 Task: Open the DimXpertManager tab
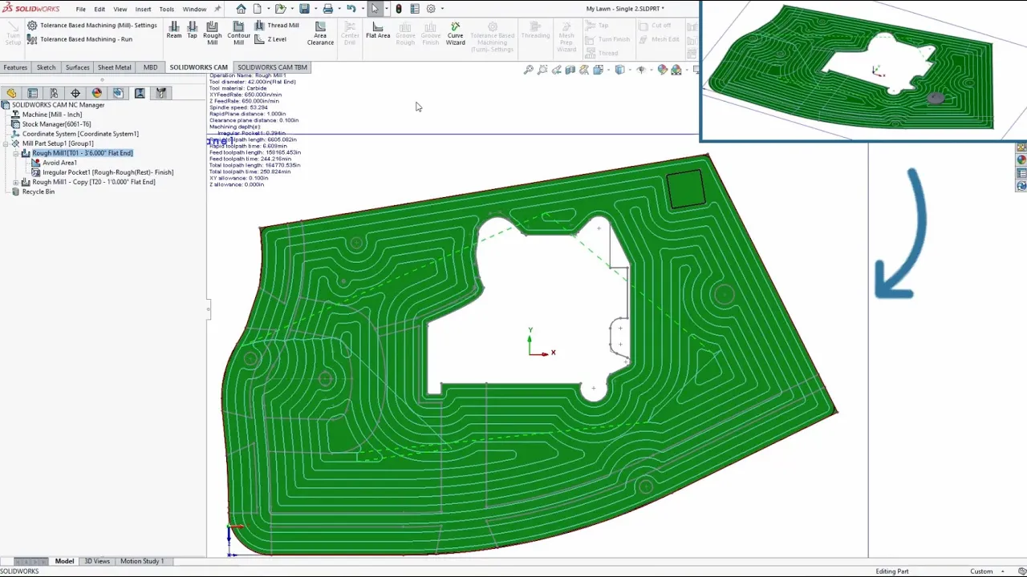[75, 93]
